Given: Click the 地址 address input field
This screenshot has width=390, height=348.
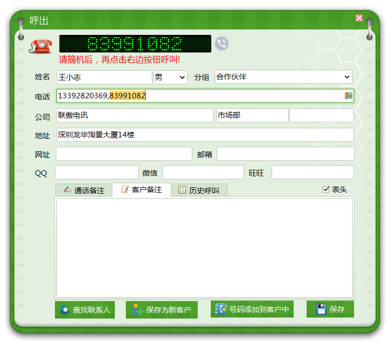Looking at the screenshot, I should pos(205,135).
